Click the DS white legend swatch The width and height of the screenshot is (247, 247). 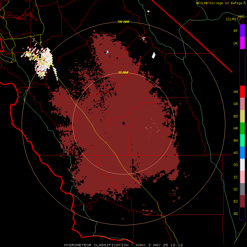coord(242,165)
